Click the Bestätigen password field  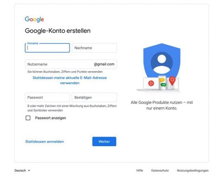[94, 98]
